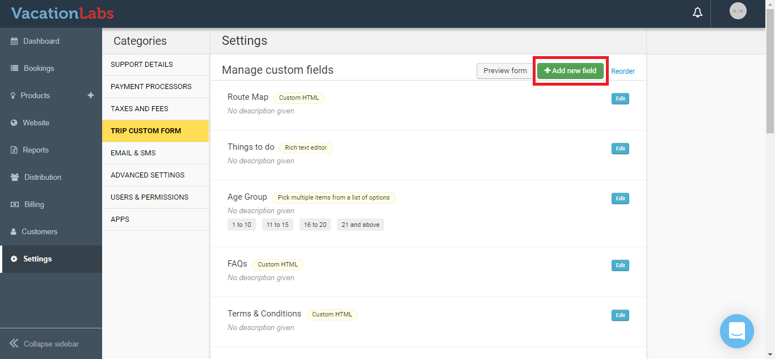Open the user avatar profile menu
The image size is (775, 359).
pyautogui.click(x=738, y=11)
